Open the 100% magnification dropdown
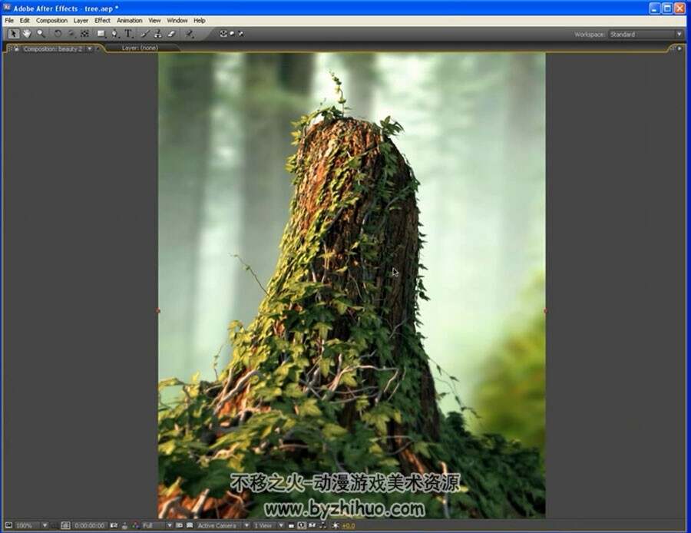Viewport: 691px width, 533px height. tap(31, 525)
